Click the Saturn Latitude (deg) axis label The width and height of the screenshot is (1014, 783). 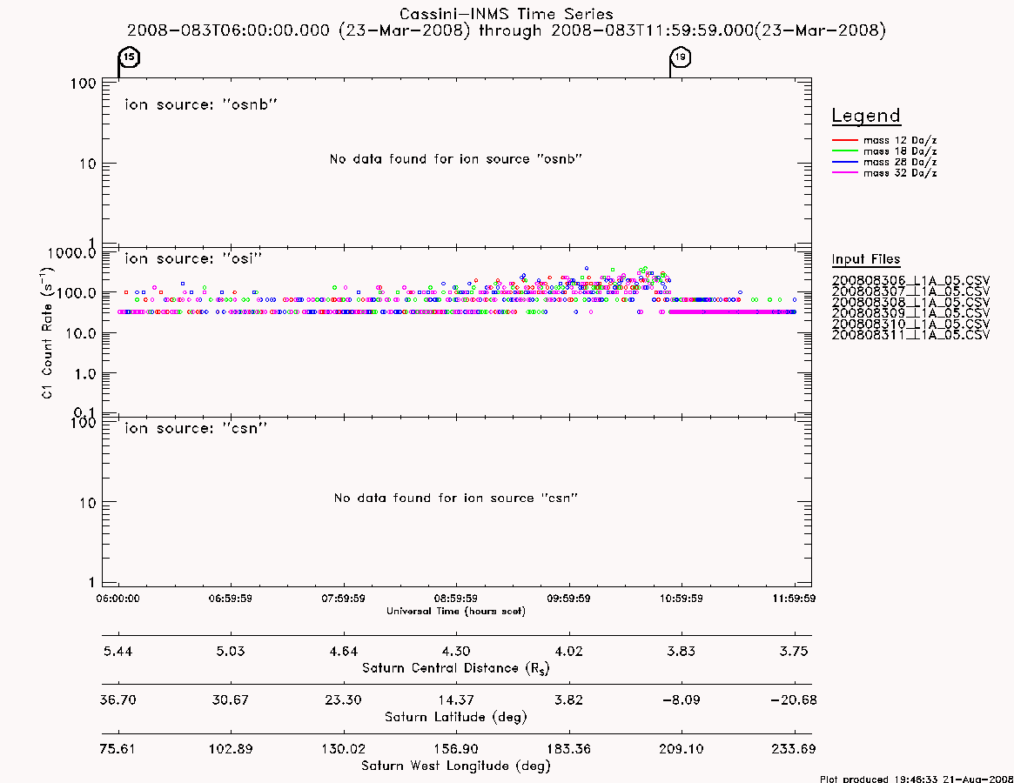[x=456, y=717]
